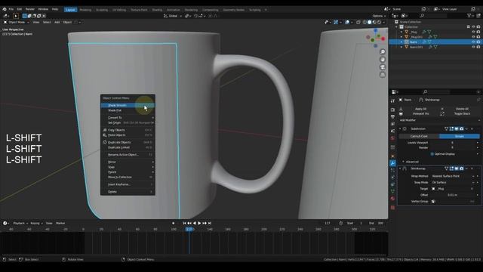Open the File menu
Screen dimensions: 483x272
tap(11, 9)
